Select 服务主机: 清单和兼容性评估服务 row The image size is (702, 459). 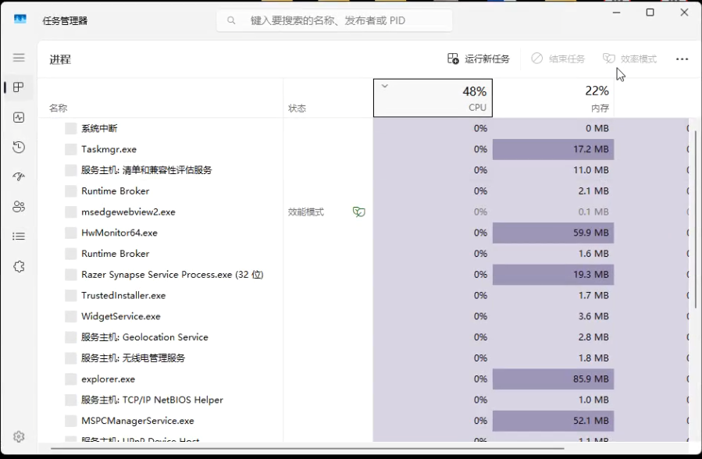coord(364,170)
